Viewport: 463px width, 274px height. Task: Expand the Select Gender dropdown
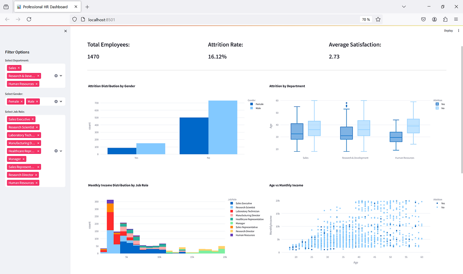tap(61, 101)
